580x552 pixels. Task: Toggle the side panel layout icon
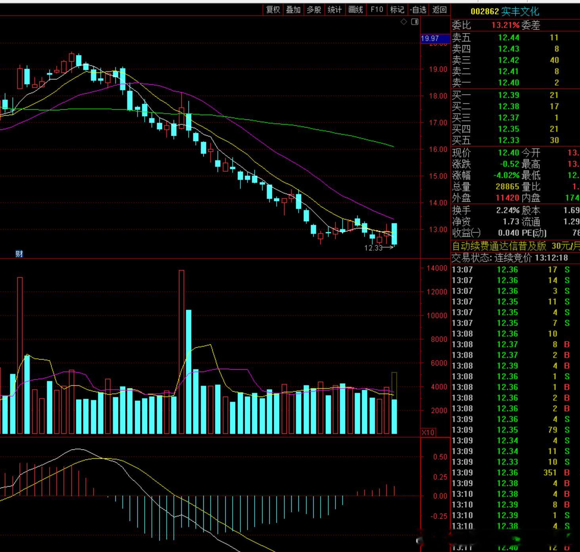click(x=415, y=22)
